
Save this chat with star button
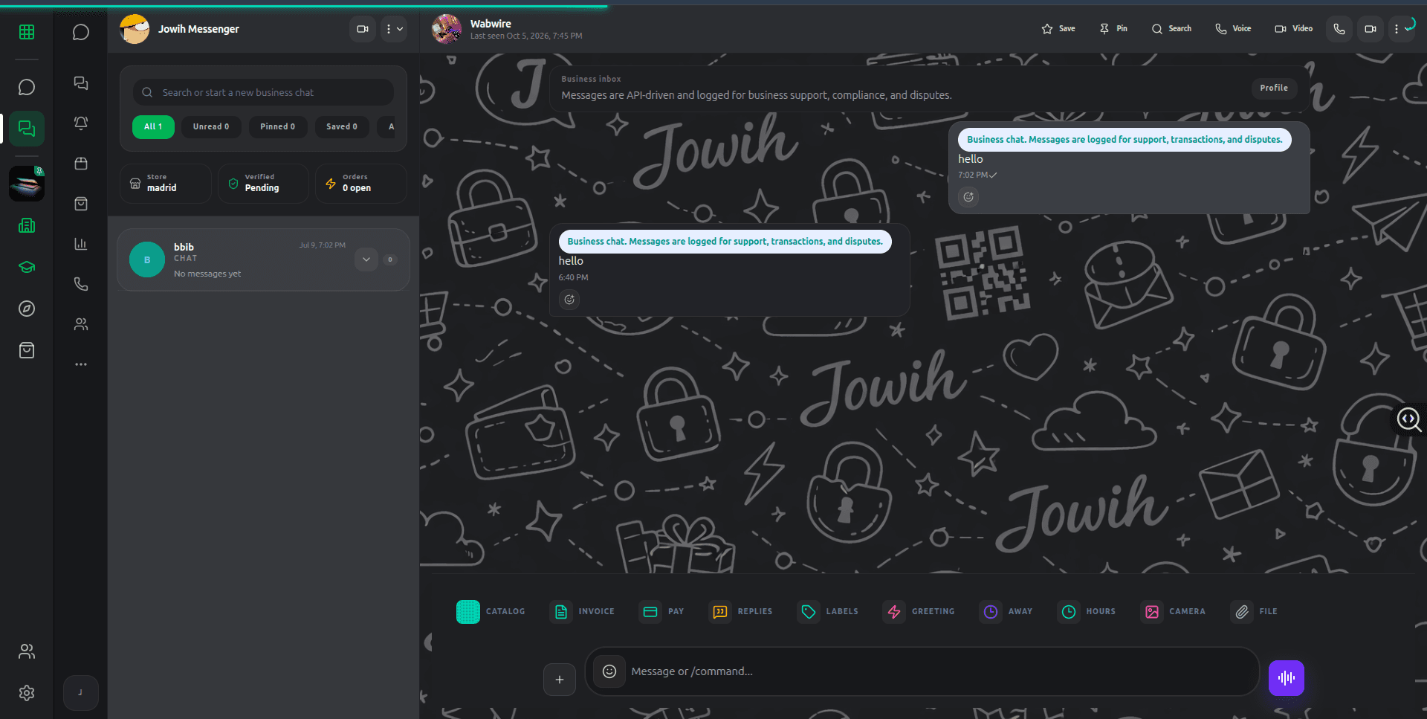(1058, 29)
